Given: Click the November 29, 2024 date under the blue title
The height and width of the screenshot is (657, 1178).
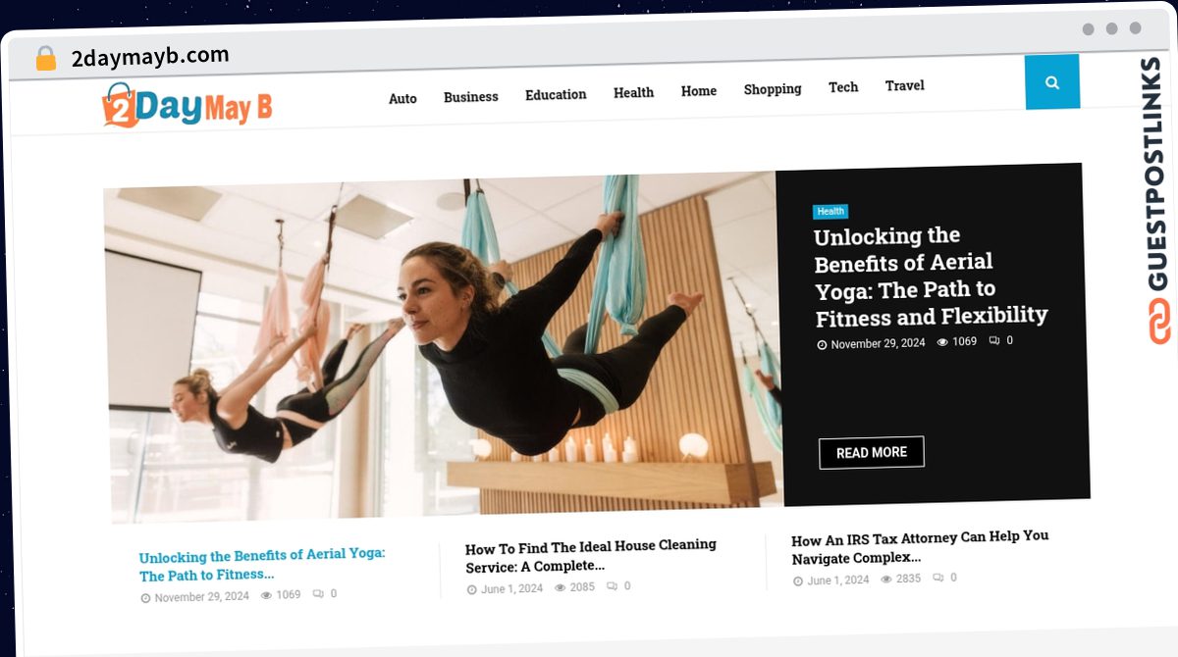Looking at the screenshot, I should click(x=201, y=596).
